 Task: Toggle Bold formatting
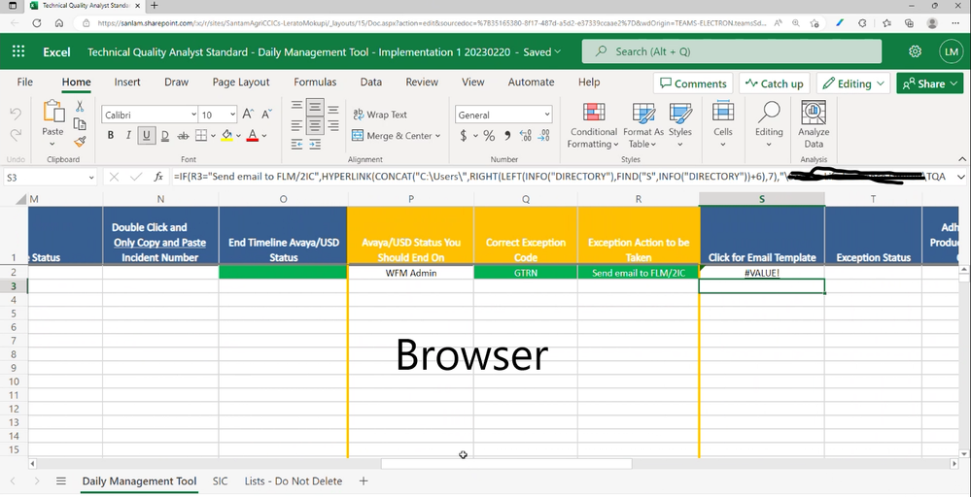[111, 135]
